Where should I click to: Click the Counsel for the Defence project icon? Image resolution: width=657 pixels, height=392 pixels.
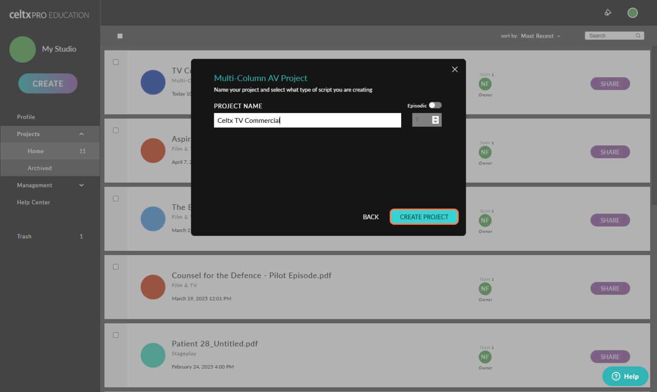click(x=153, y=287)
